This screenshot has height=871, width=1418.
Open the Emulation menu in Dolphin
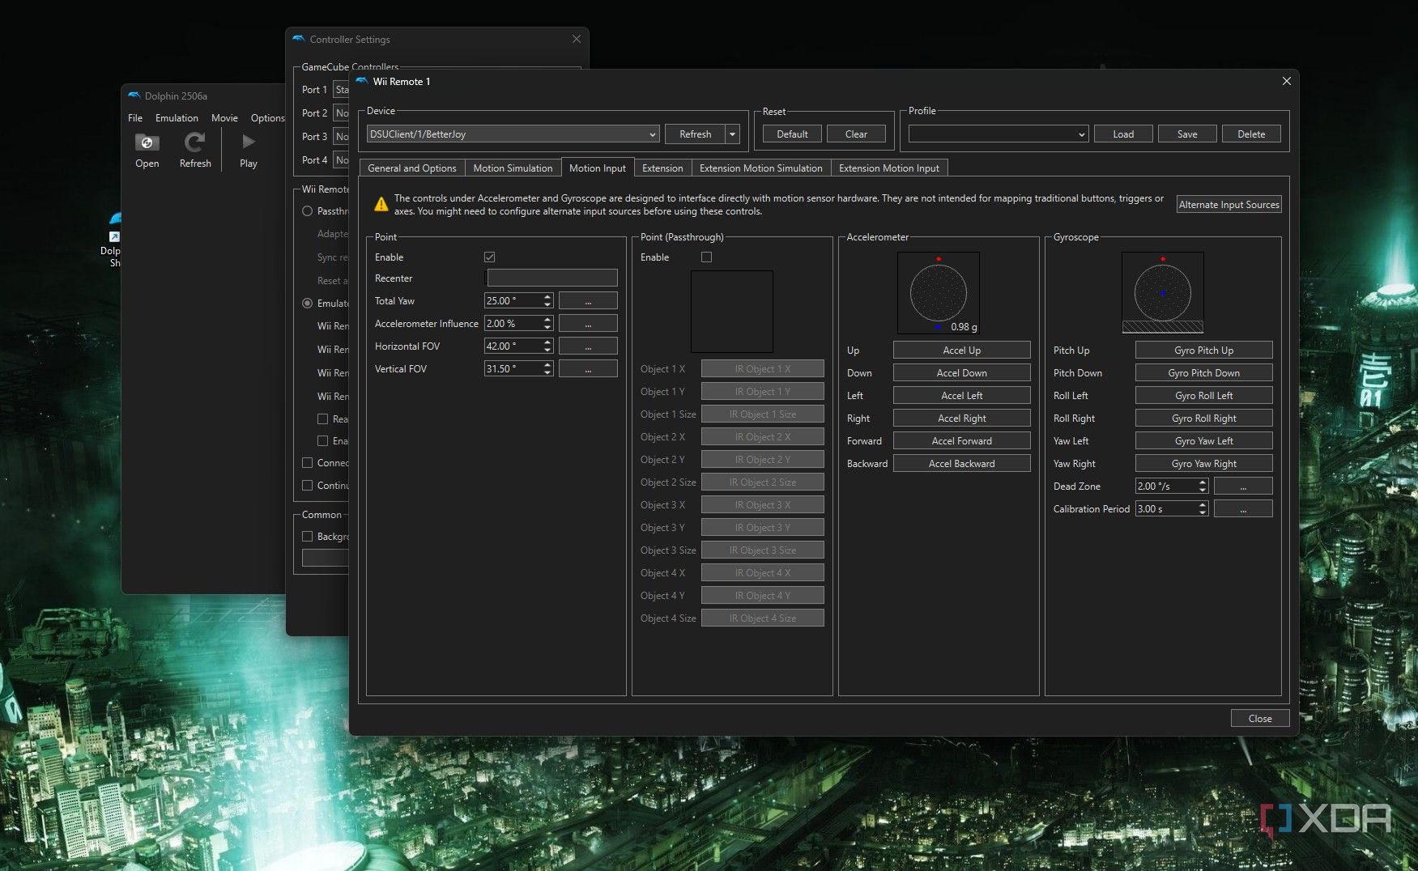tap(177, 118)
